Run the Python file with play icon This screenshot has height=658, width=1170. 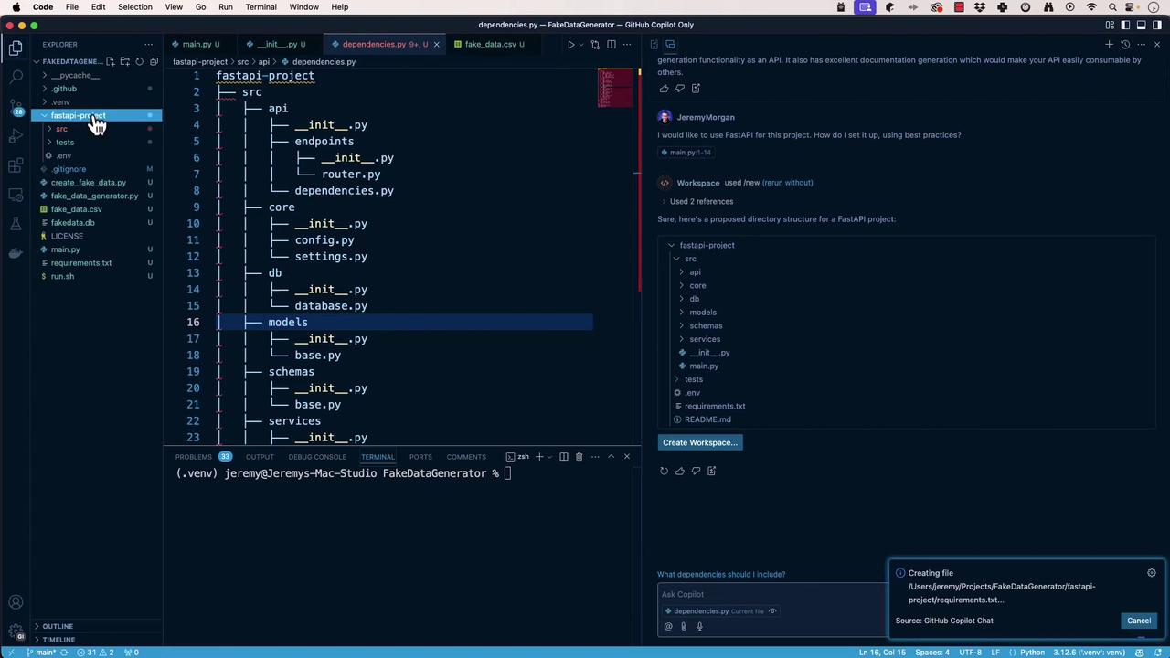coord(570,44)
